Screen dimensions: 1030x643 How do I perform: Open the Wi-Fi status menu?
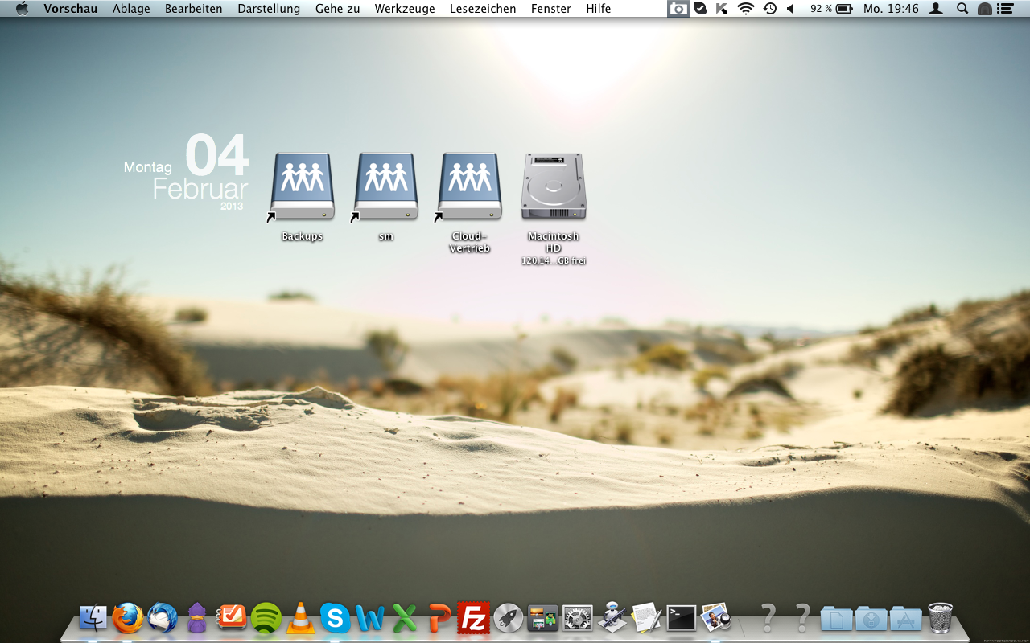point(746,9)
